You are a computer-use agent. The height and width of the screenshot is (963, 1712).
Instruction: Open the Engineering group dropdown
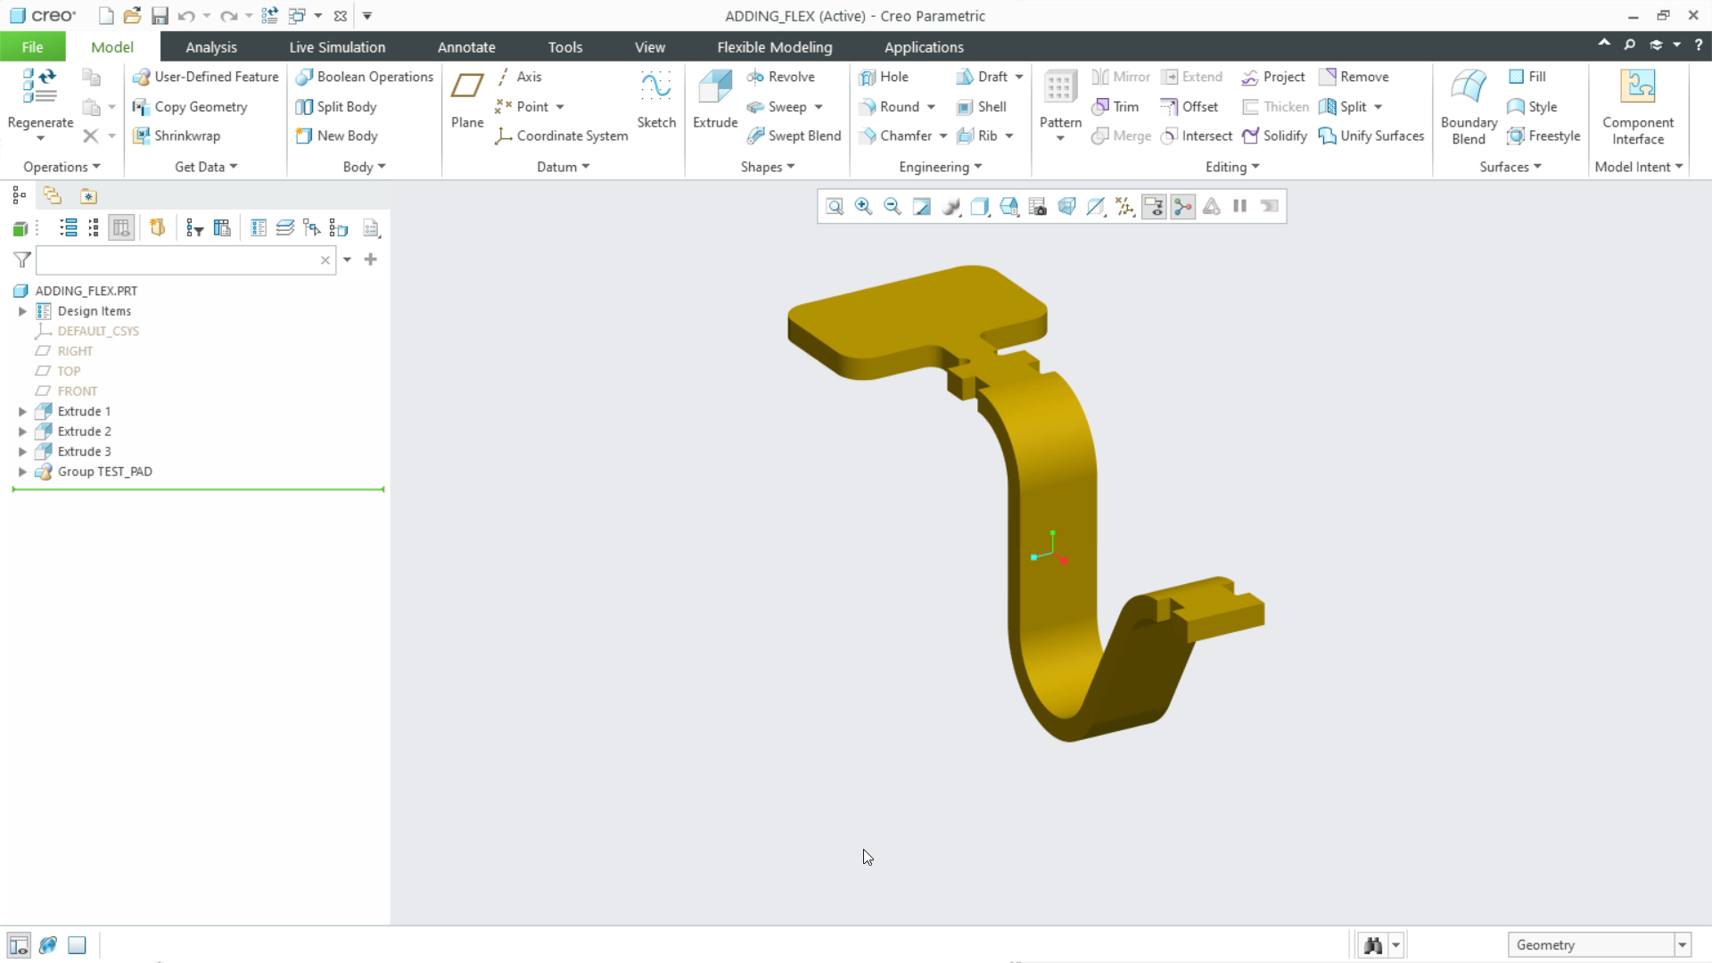(940, 167)
